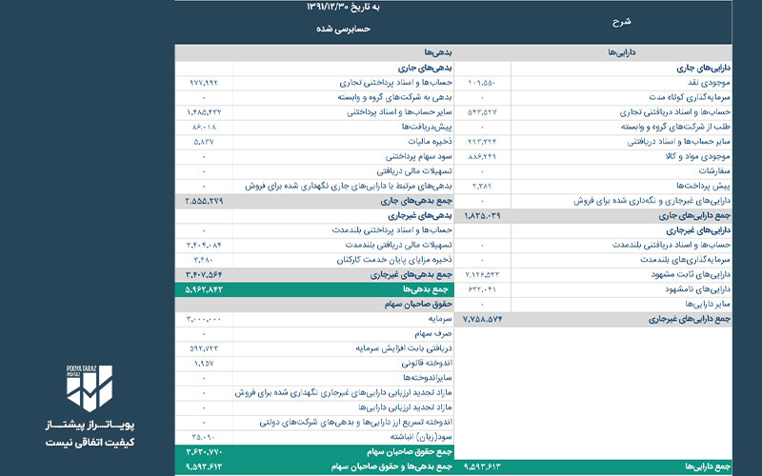Viewport: 762px width, 476px height.
Task: Click the Pooya Taraz logo icon
Action: click(90, 388)
